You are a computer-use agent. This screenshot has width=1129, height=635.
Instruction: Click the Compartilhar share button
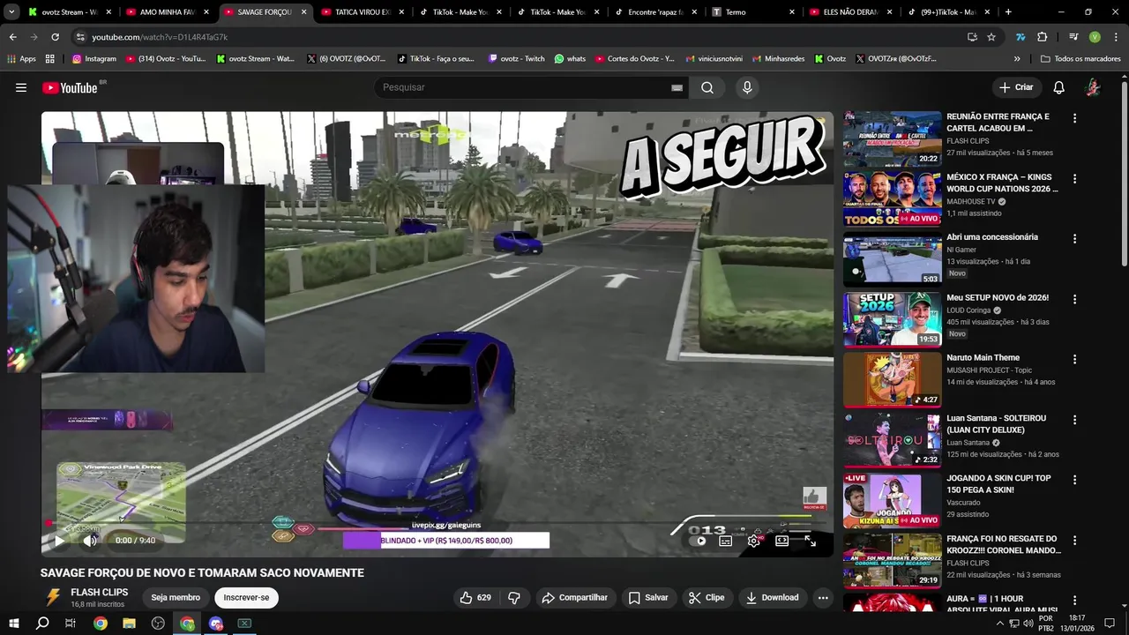coord(574,597)
